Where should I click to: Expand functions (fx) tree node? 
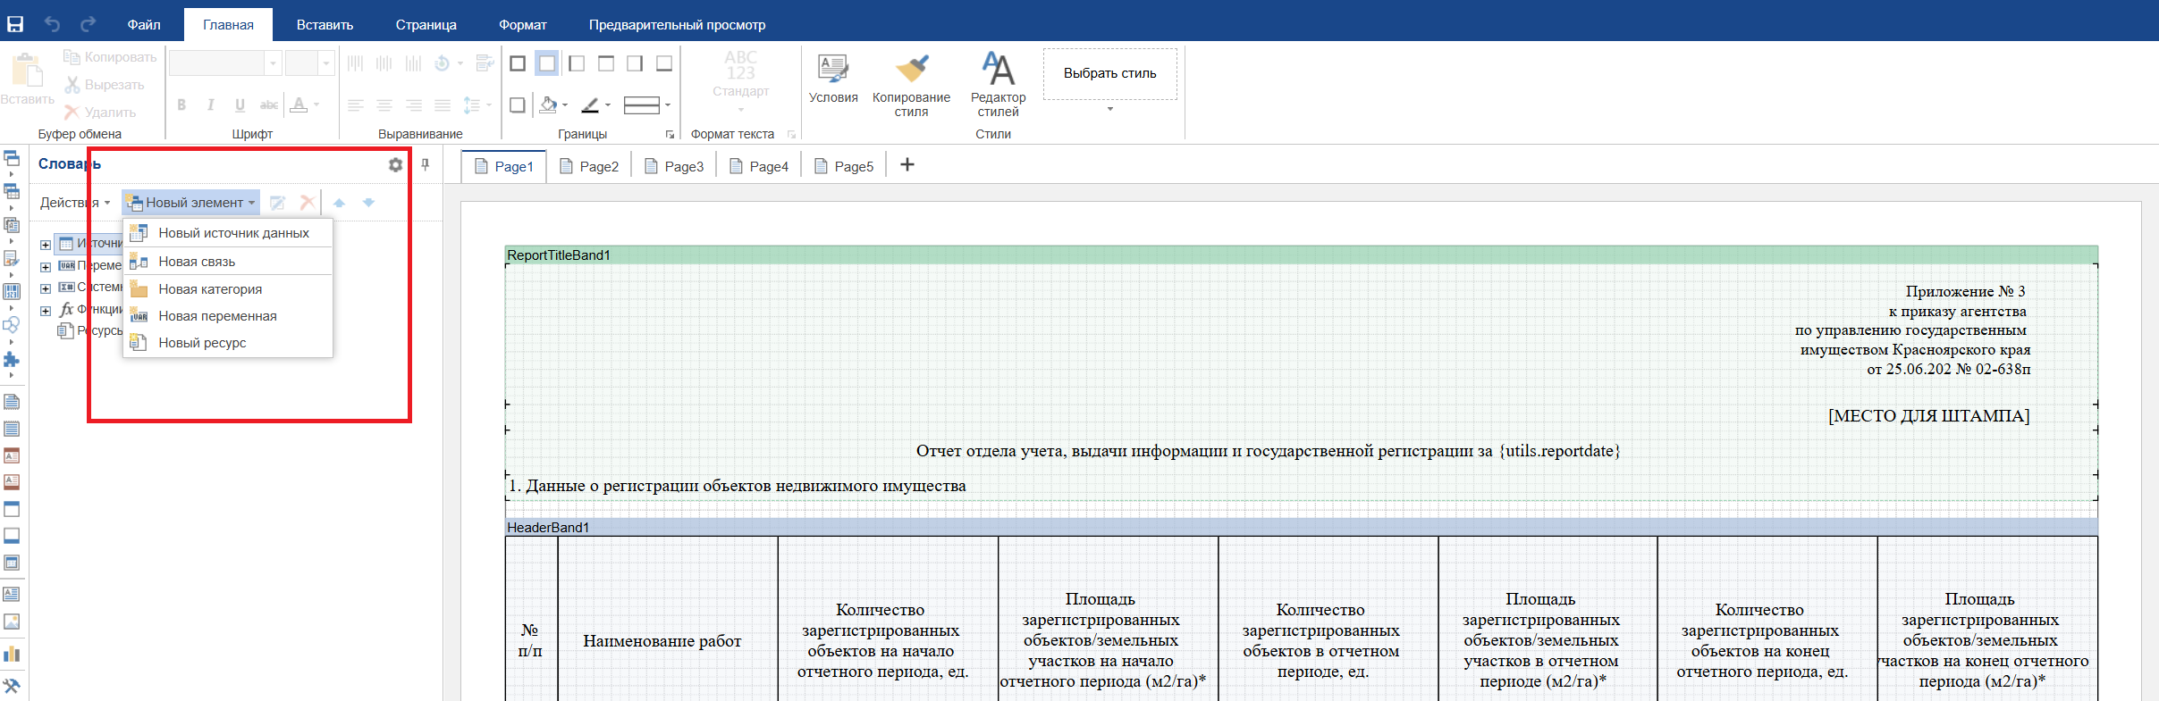click(x=46, y=311)
